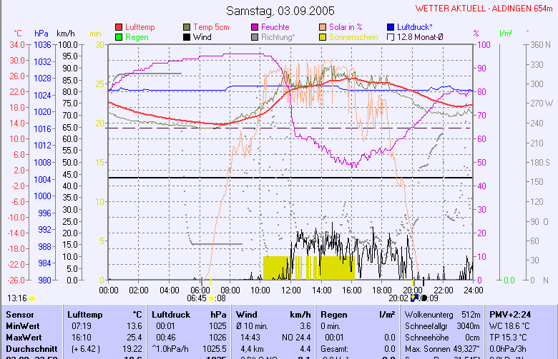Click the Wind column header in table
558x359 pixels.
(x=247, y=314)
